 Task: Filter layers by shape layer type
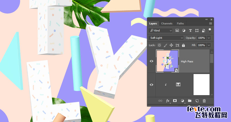(197, 31)
